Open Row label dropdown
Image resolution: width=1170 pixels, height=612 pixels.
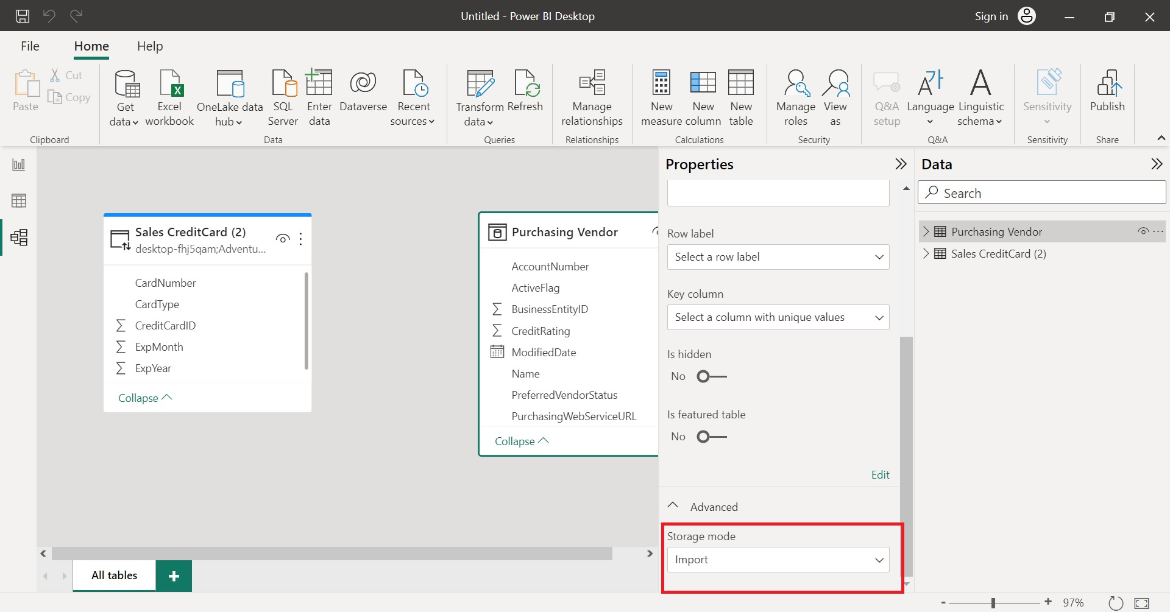pyautogui.click(x=778, y=257)
